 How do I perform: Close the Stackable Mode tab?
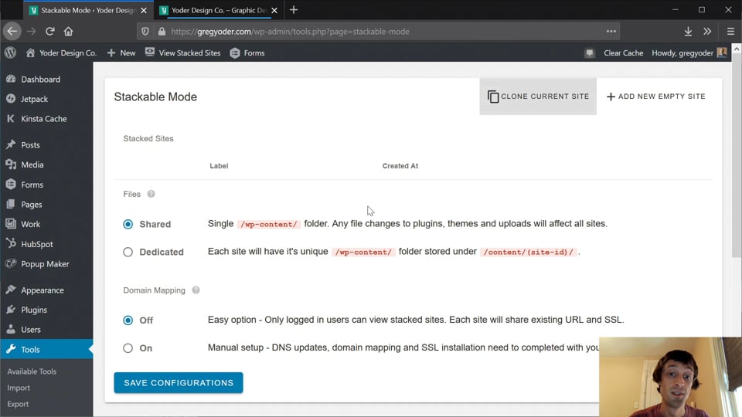[144, 10]
